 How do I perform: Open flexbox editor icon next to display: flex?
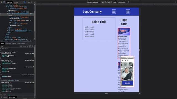12,62
